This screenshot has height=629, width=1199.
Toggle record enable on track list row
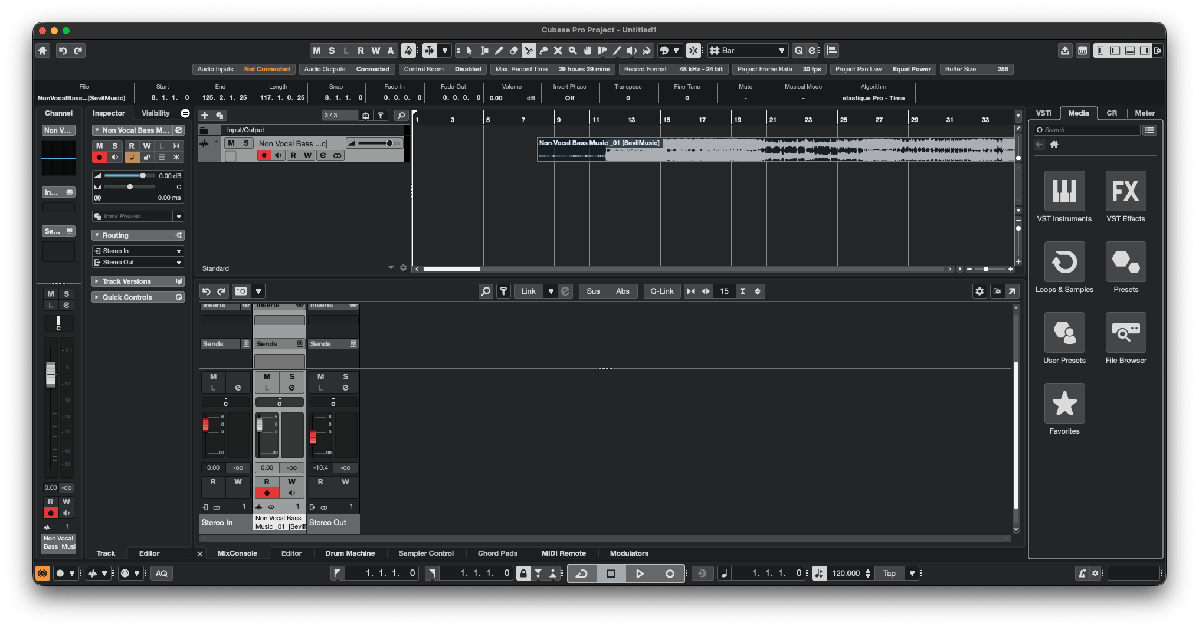[264, 156]
